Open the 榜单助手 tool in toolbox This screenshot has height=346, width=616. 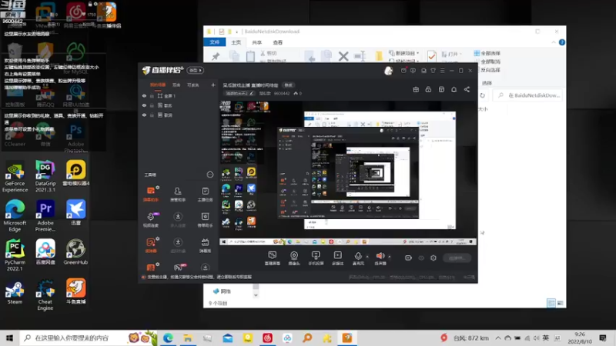[205, 220]
